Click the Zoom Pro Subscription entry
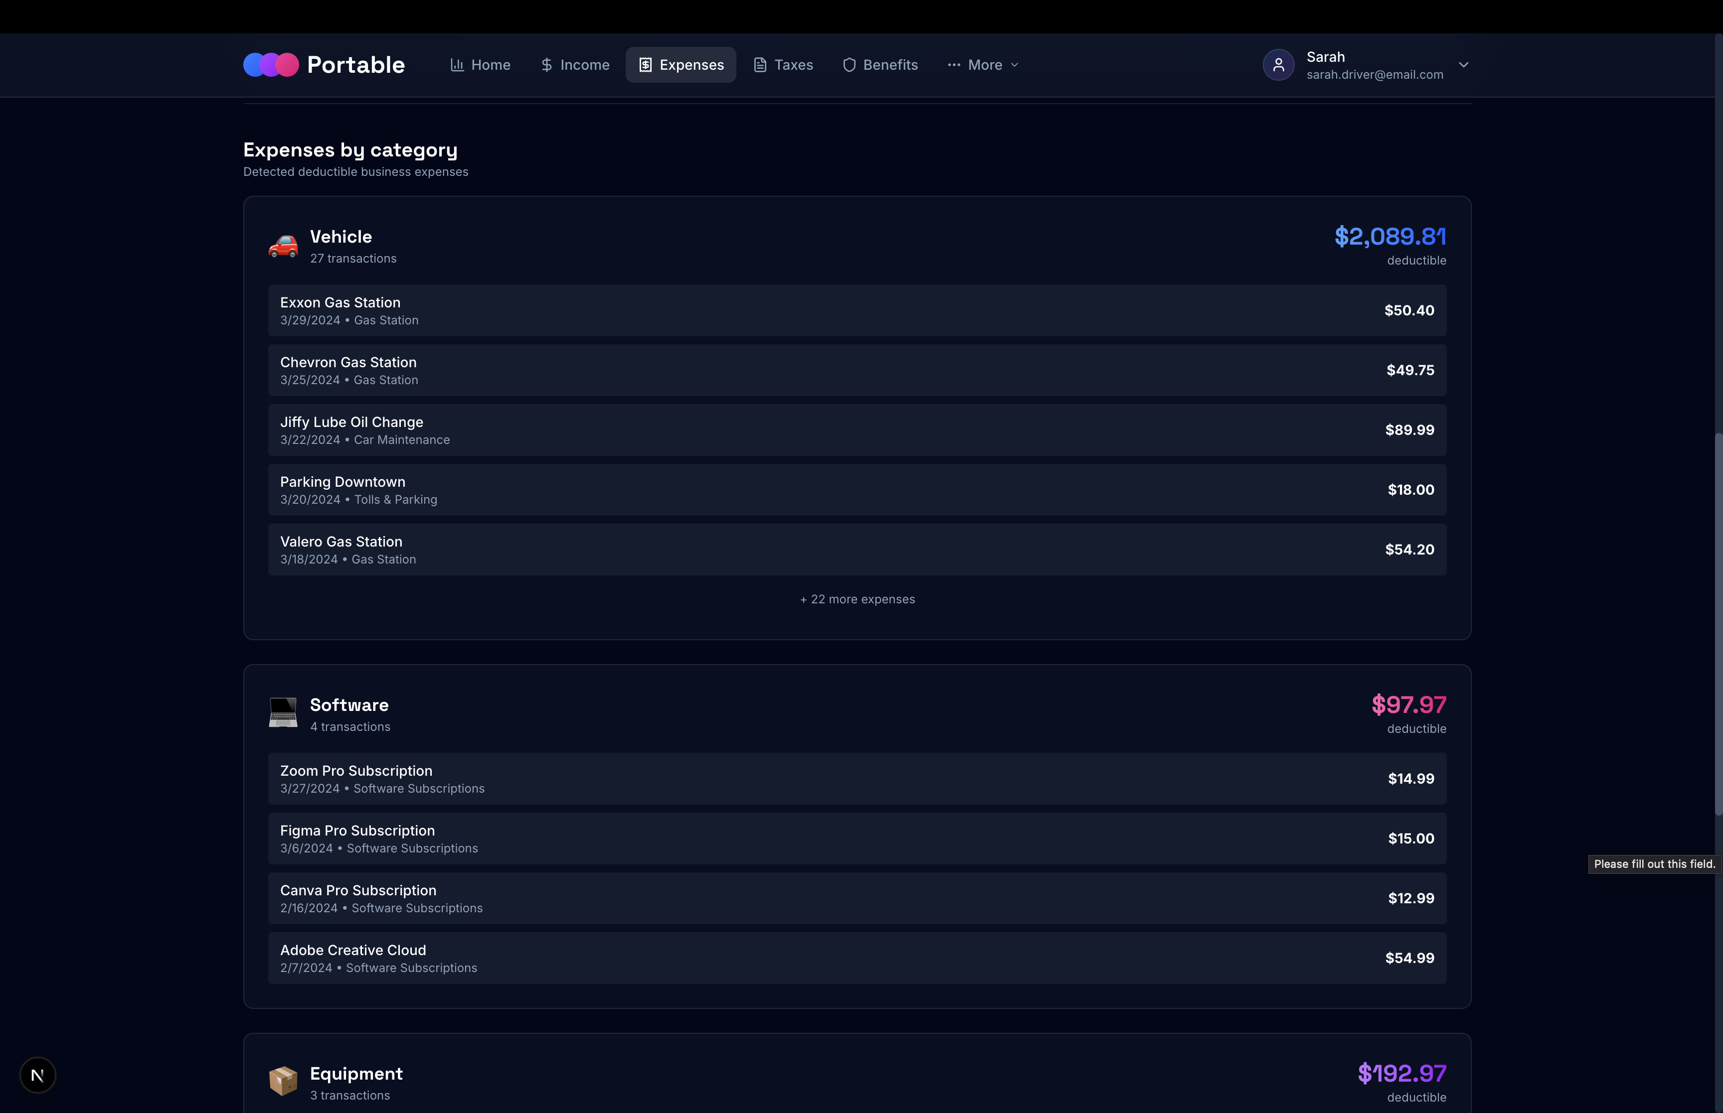 (x=857, y=778)
